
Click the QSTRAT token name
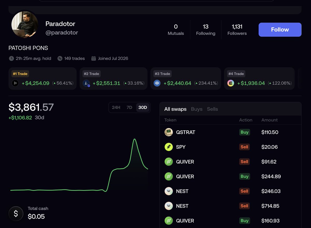pyautogui.click(x=186, y=132)
